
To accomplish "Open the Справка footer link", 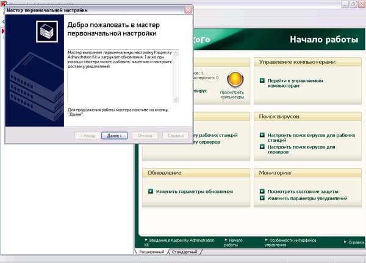I will 354,242.
